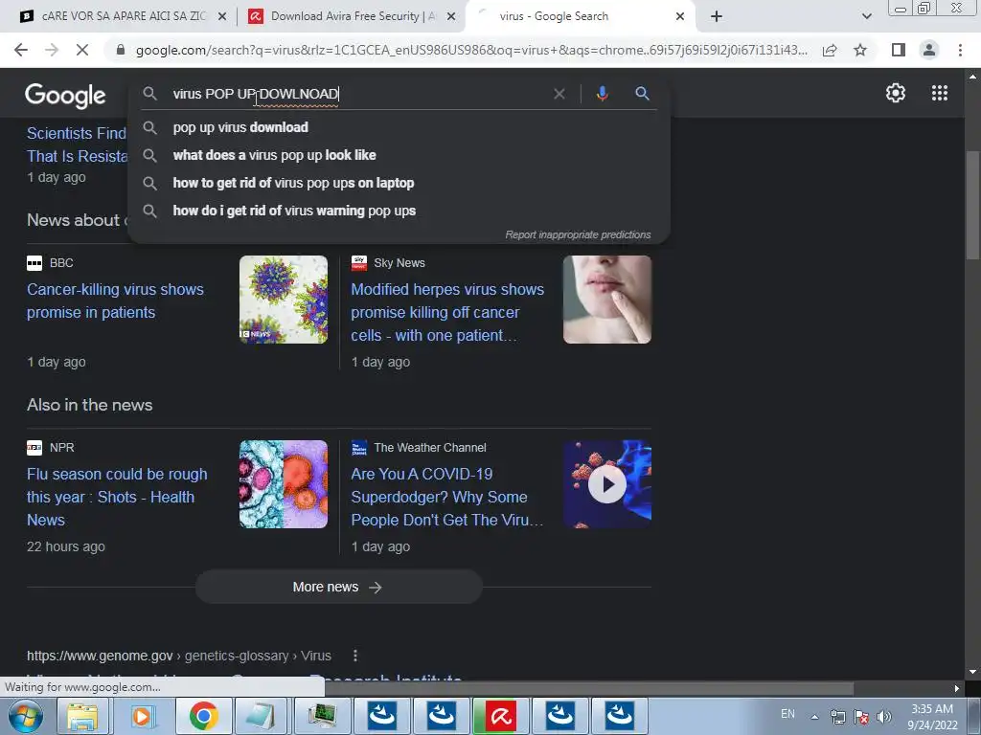Click Report inappropriate predictions
981x735 pixels.
578,234
